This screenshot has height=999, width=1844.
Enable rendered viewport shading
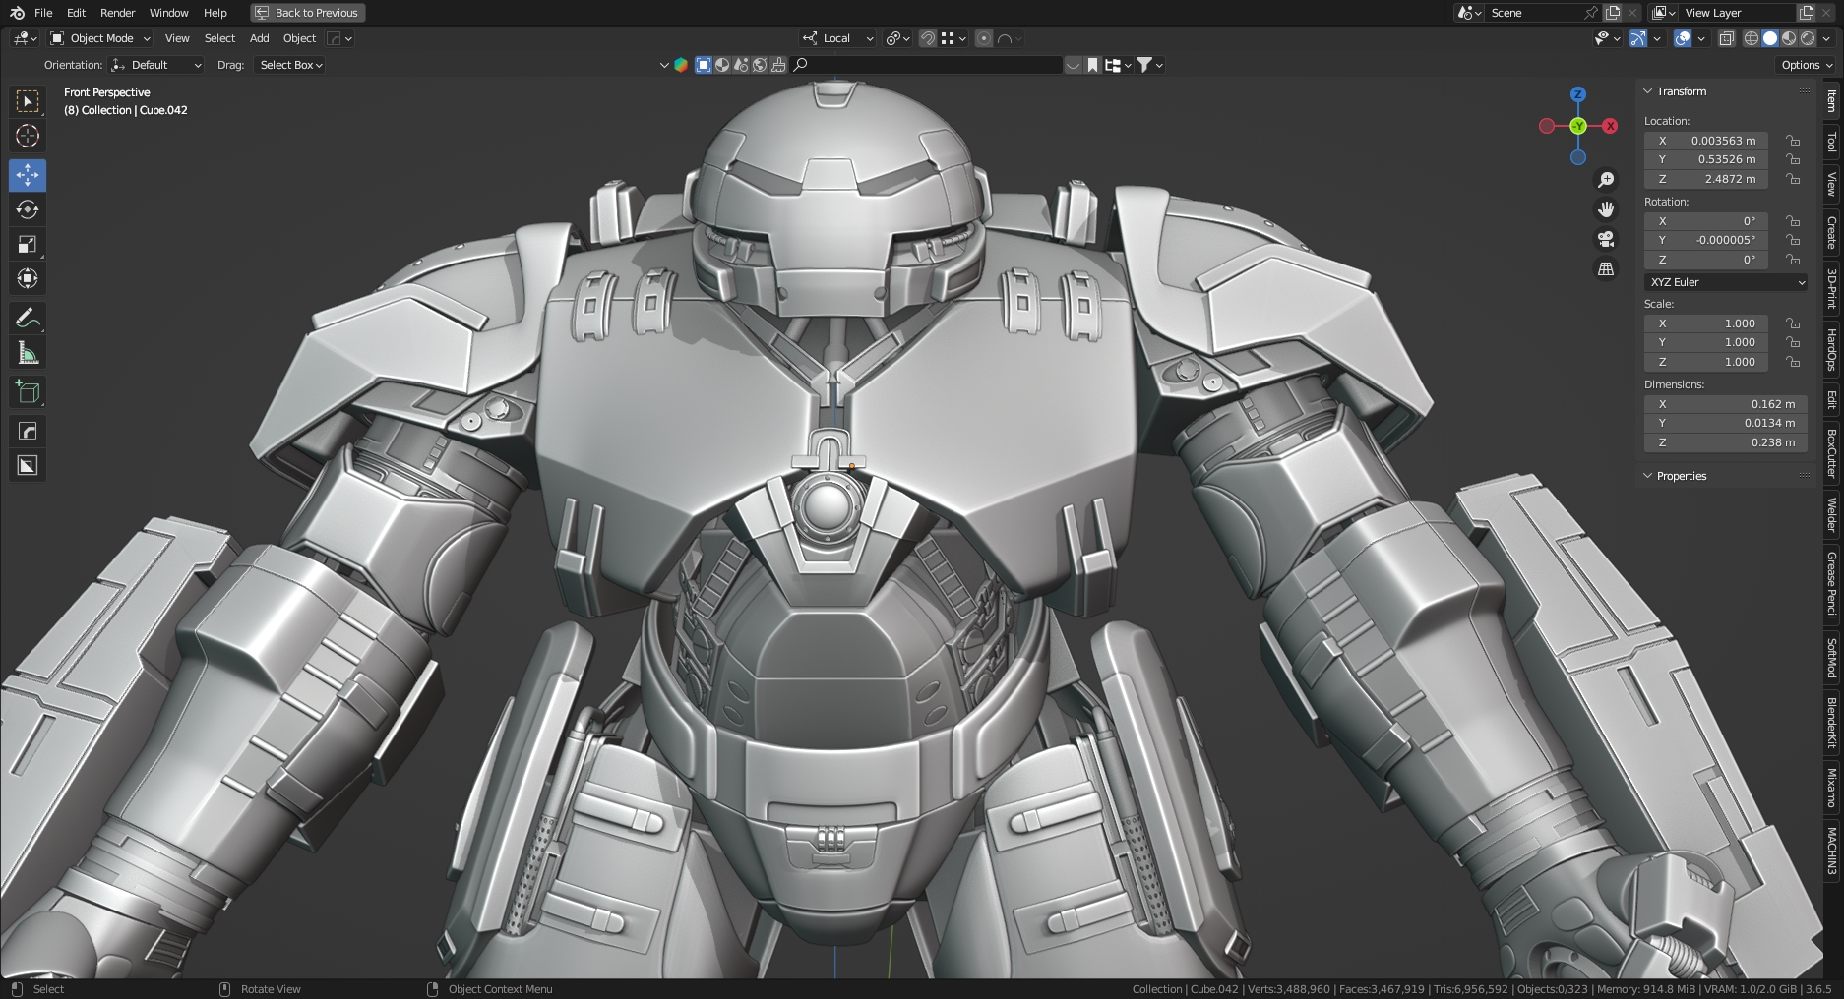[1808, 38]
